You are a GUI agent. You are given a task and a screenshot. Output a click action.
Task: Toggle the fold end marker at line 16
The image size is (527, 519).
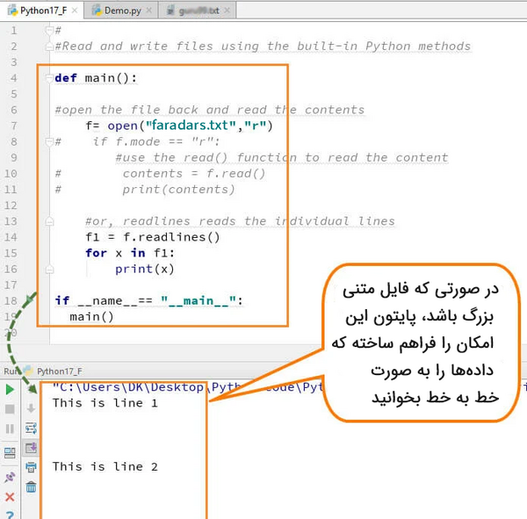point(49,270)
